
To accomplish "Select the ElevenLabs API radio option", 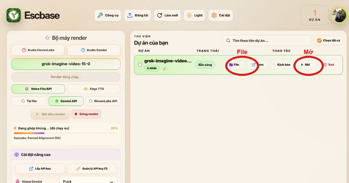I will [103, 101].
